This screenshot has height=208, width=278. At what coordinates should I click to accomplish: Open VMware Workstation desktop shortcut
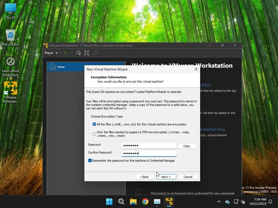click(x=11, y=92)
